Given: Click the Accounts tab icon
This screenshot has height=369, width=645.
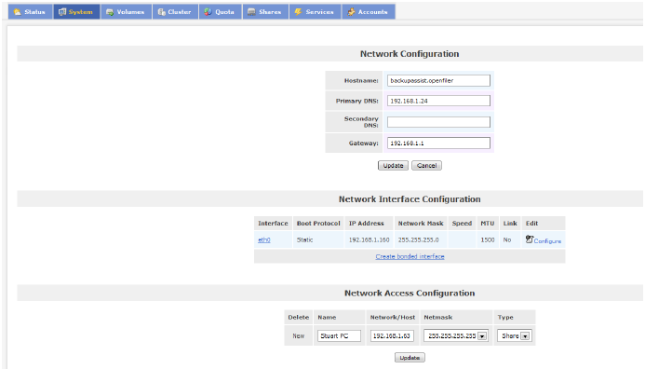Looking at the screenshot, I should [x=351, y=11].
